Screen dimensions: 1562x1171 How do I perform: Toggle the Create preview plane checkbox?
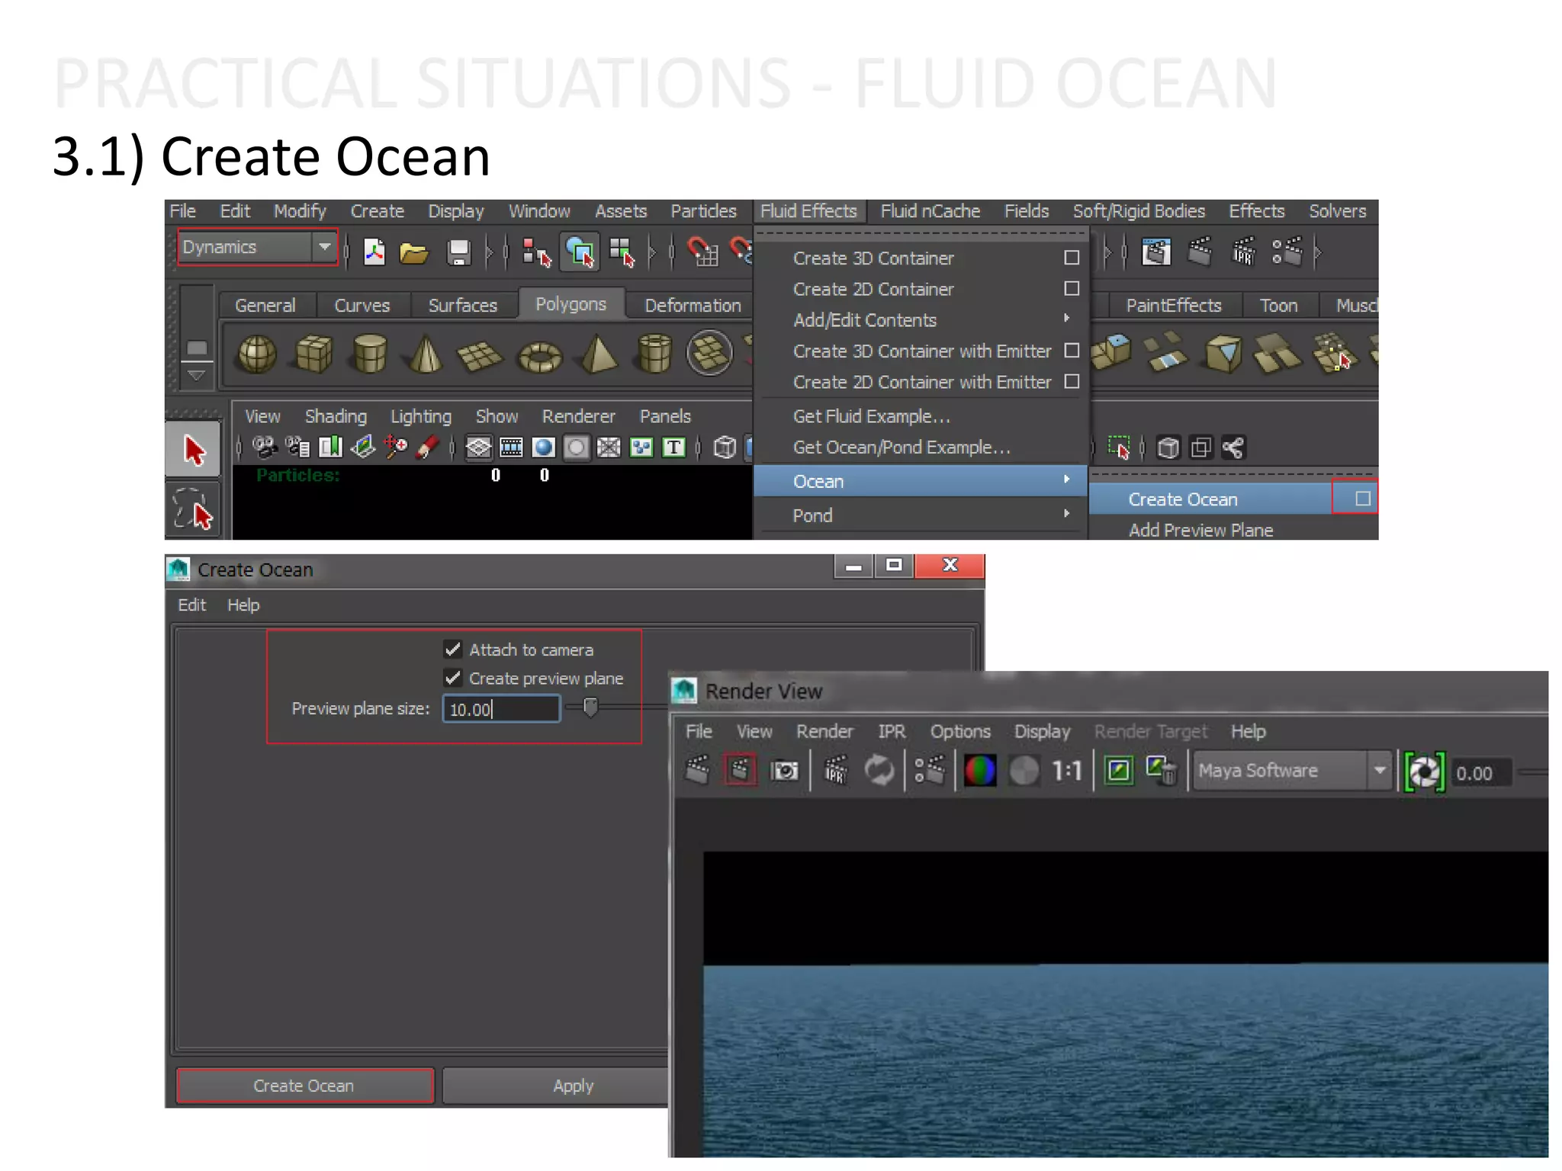point(453,678)
